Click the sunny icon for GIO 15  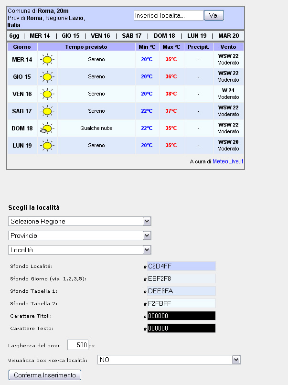[47, 77]
